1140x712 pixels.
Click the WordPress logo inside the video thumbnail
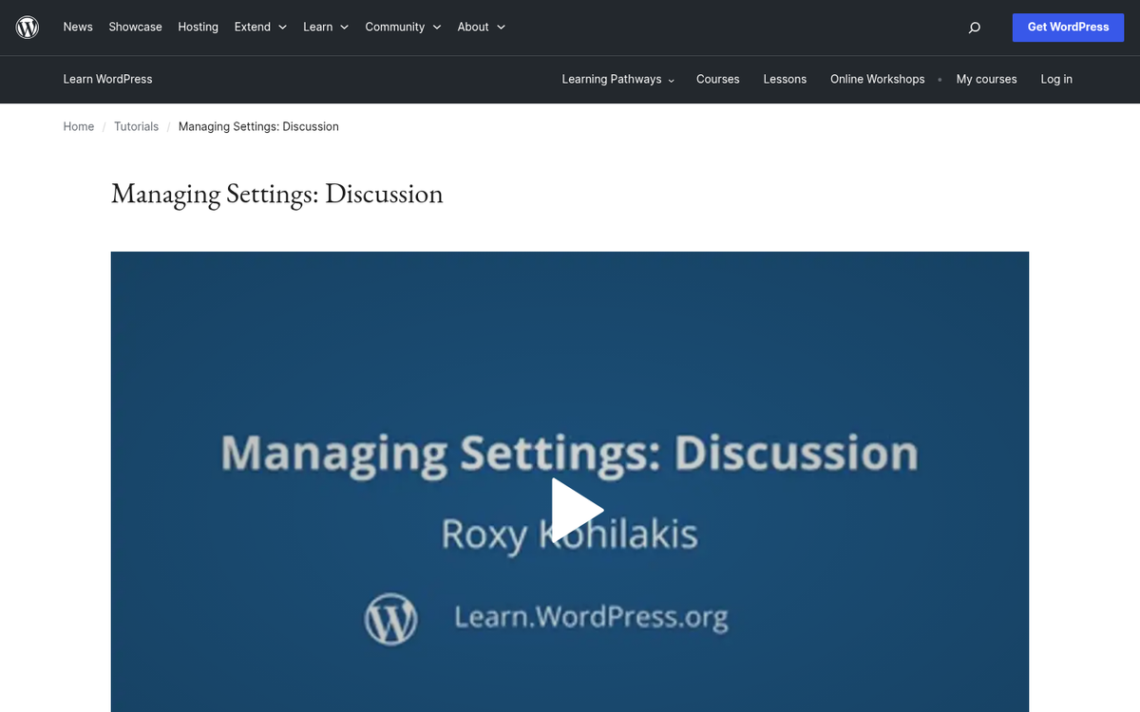tap(391, 618)
